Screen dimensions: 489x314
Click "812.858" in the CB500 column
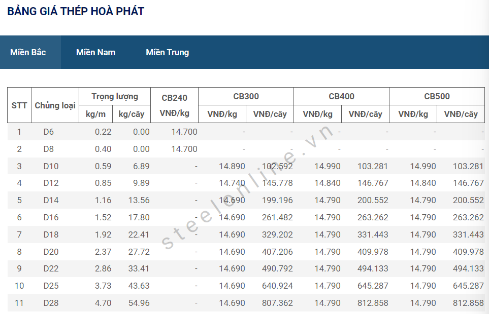(x=468, y=303)
